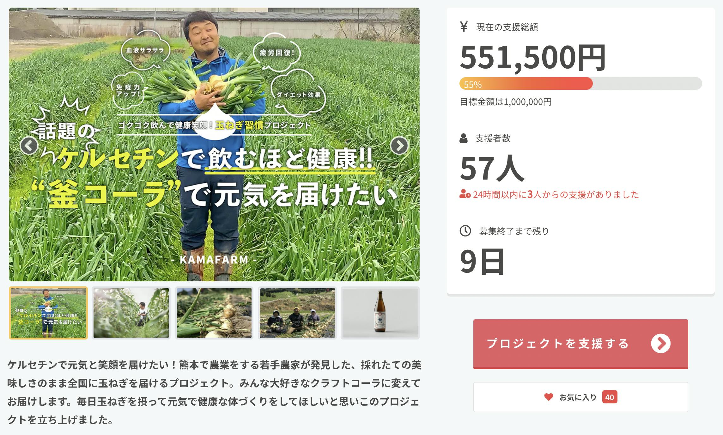Click the circled chevron on the red support button

click(661, 344)
